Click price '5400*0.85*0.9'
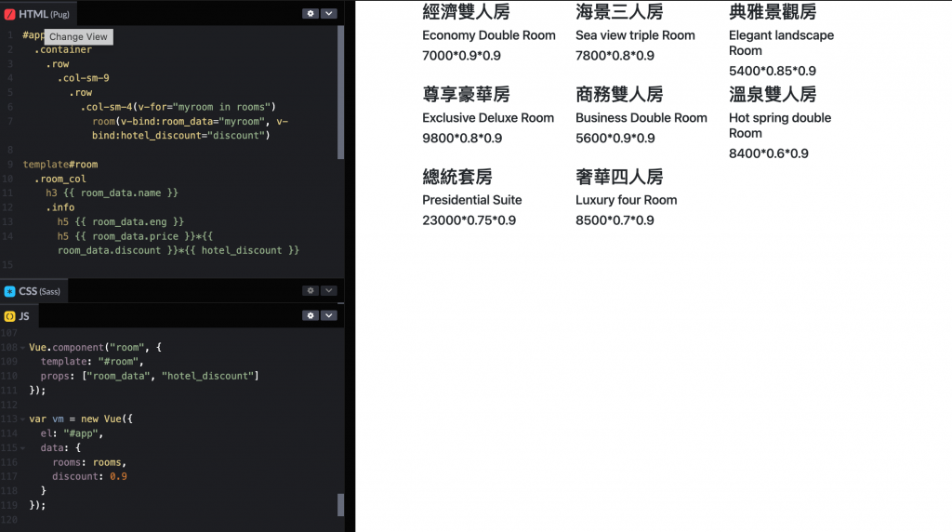The height and width of the screenshot is (532, 952). click(x=773, y=71)
